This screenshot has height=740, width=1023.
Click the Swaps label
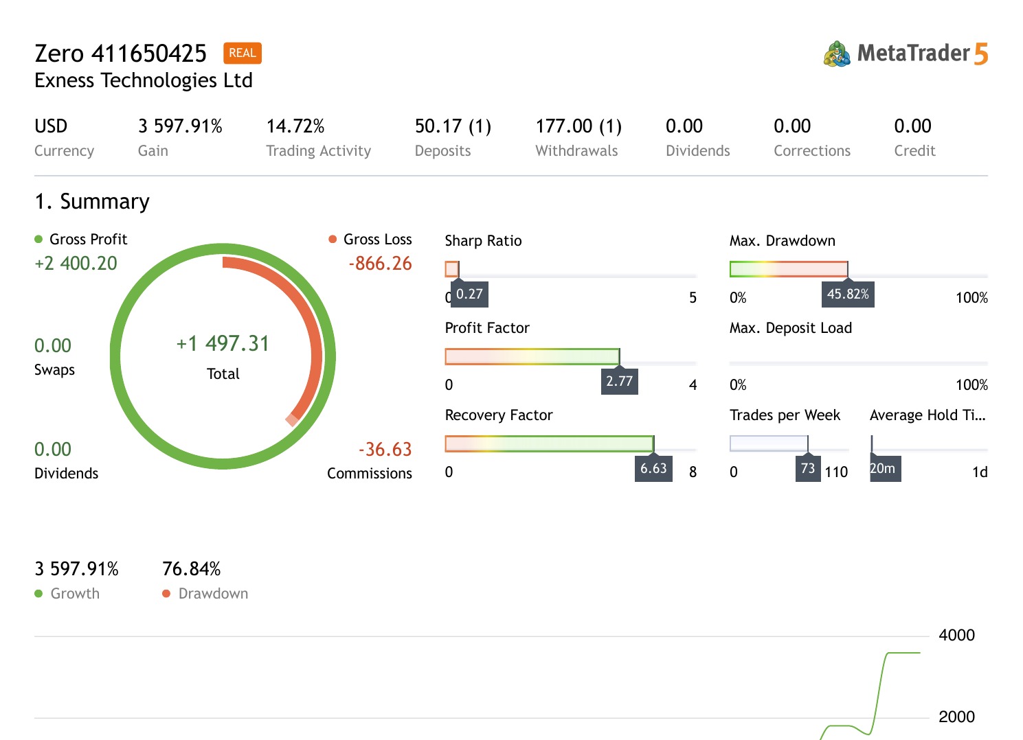[54, 370]
